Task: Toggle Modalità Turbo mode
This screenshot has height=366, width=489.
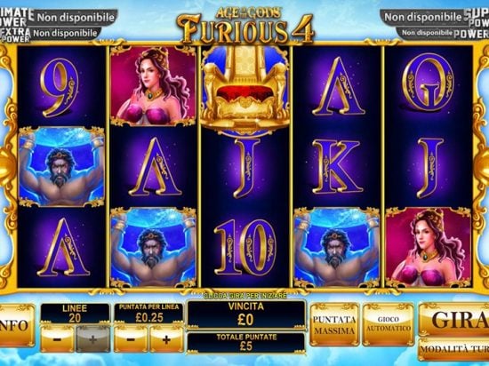Action: coord(453,349)
